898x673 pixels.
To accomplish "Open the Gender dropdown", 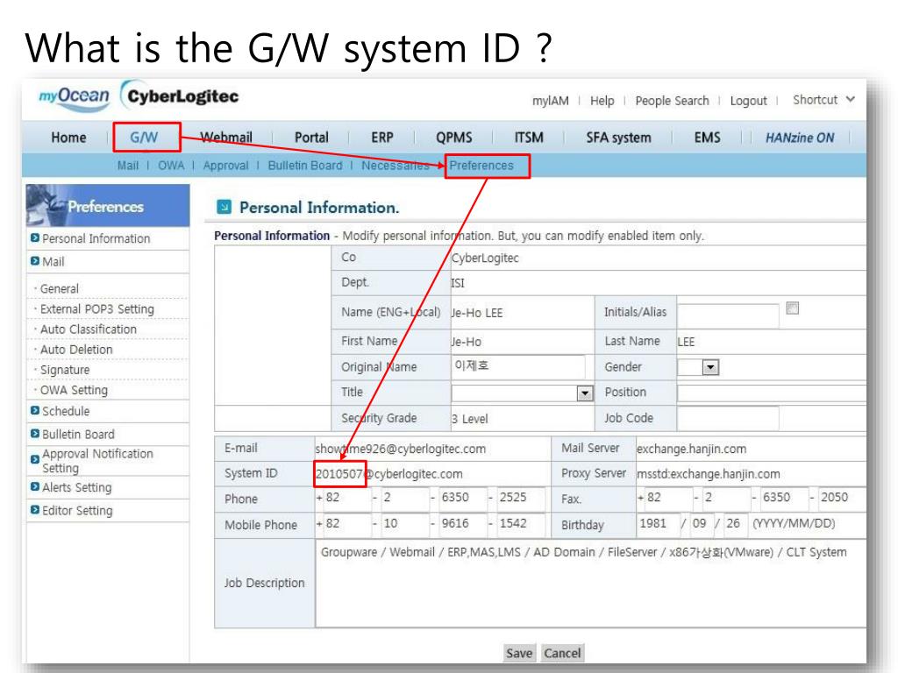I will point(710,367).
